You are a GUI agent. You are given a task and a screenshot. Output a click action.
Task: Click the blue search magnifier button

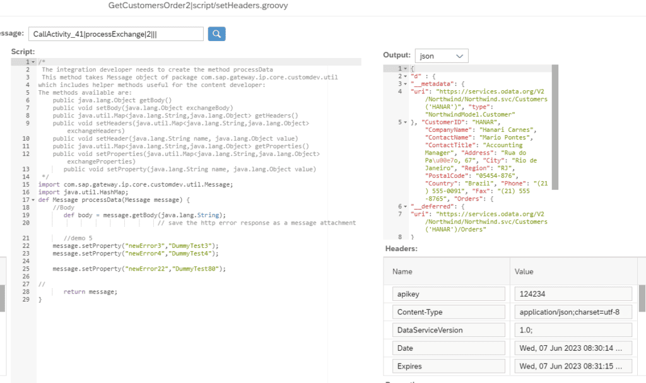click(x=216, y=34)
